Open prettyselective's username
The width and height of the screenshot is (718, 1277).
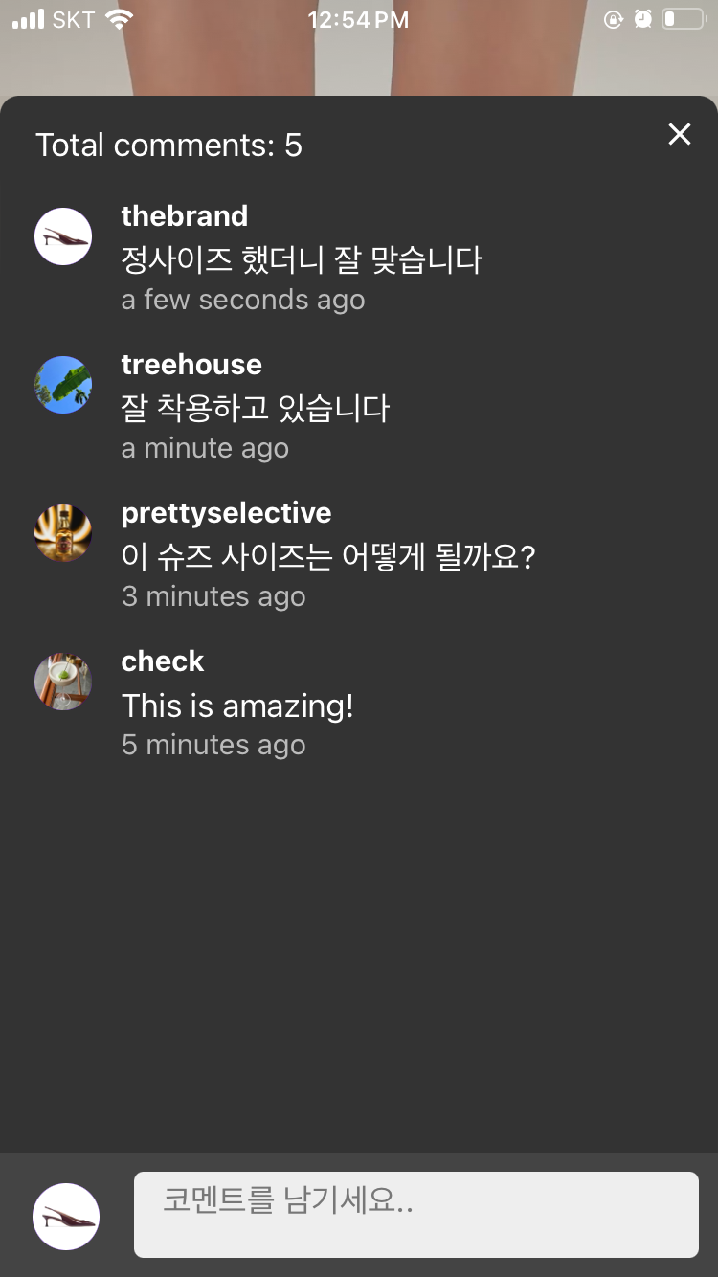click(226, 513)
